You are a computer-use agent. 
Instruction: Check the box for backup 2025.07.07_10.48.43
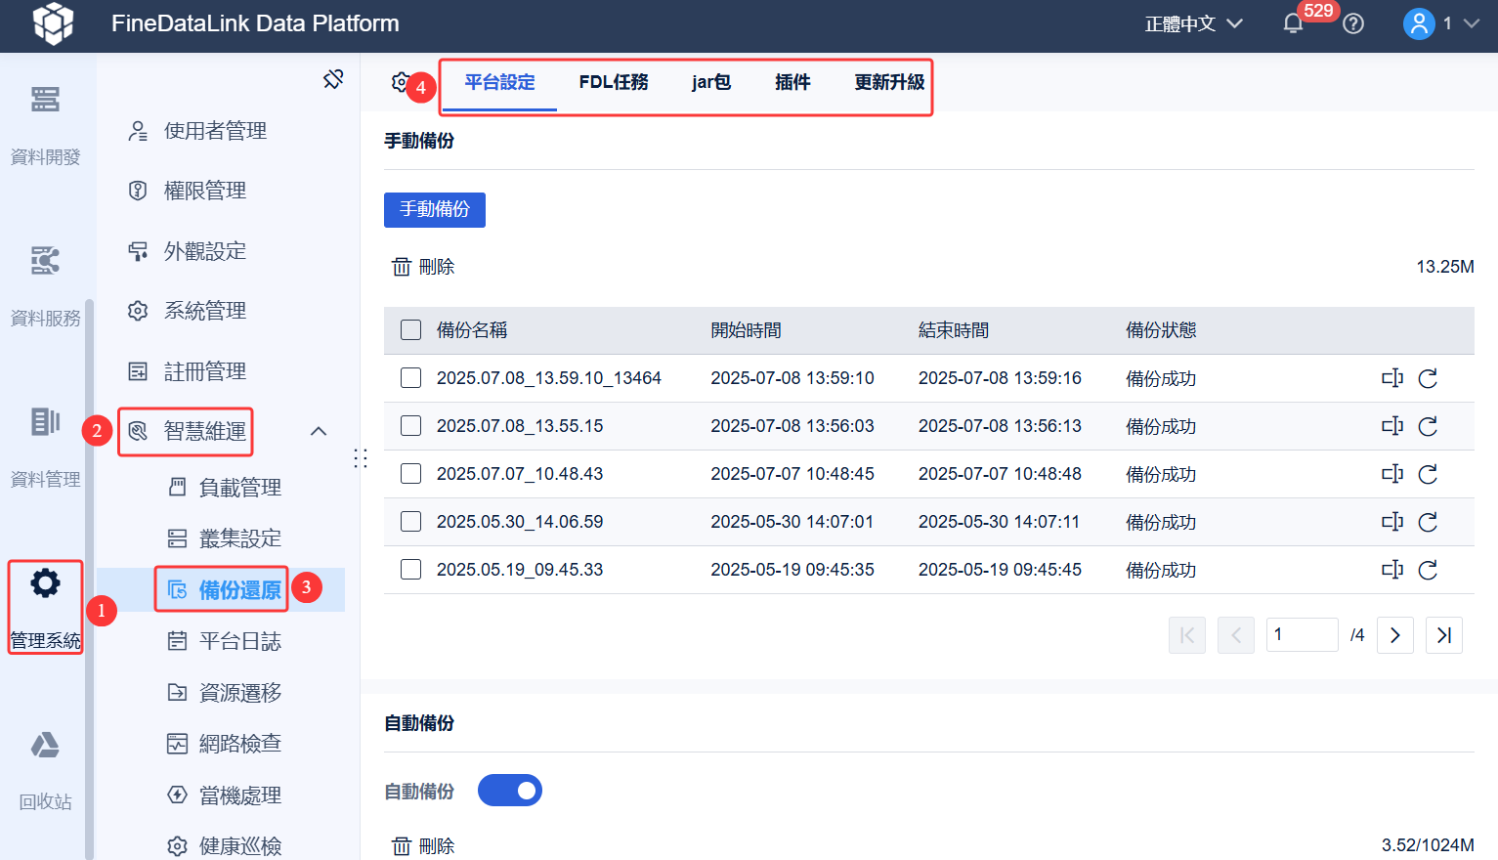(411, 474)
